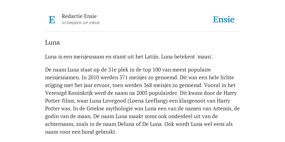285x142 pixels.
Task: Click 'Luna Lovegood' in the paragraph
Action: [x=108, y=101]
